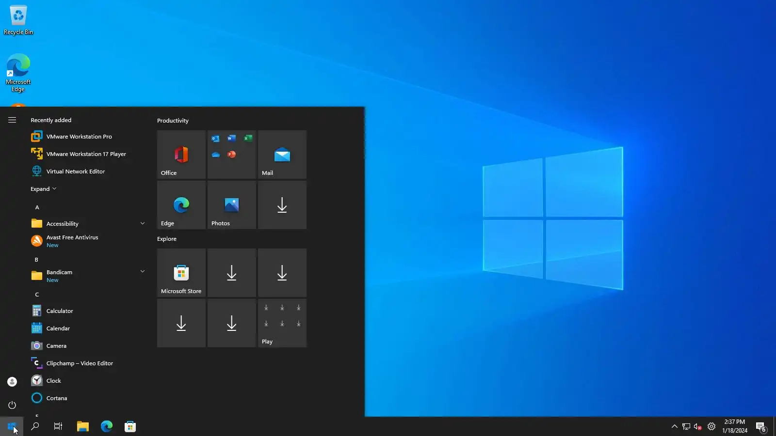
Task: Open the Mail tile
Action: tap(282, 155)
